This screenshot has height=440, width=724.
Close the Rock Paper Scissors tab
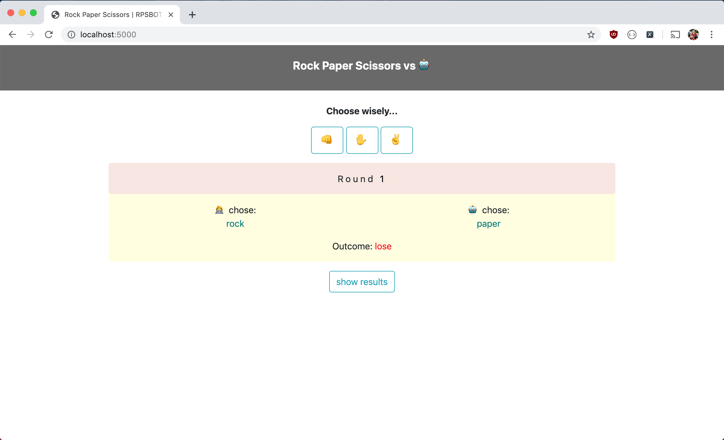171,15
